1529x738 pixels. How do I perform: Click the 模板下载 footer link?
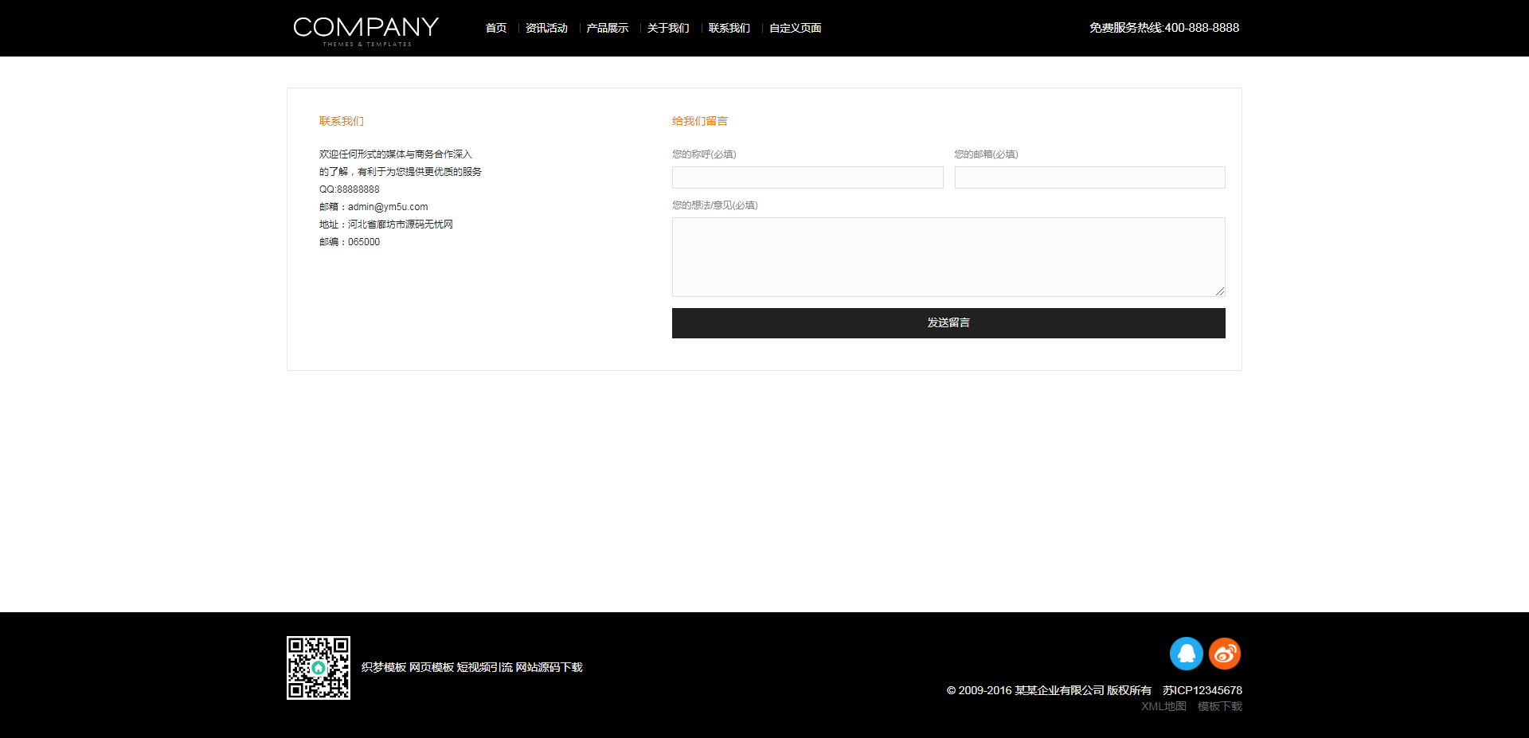[x=1220, y=706]
